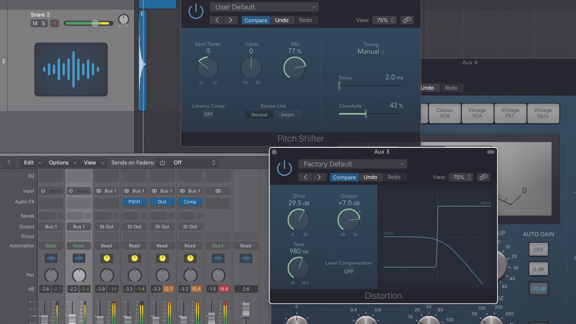Click Undo on the Aux 4 channel

point(428,87)
